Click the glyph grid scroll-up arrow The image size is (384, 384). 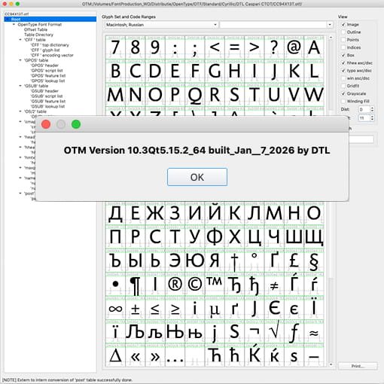[x=331, y=38]
